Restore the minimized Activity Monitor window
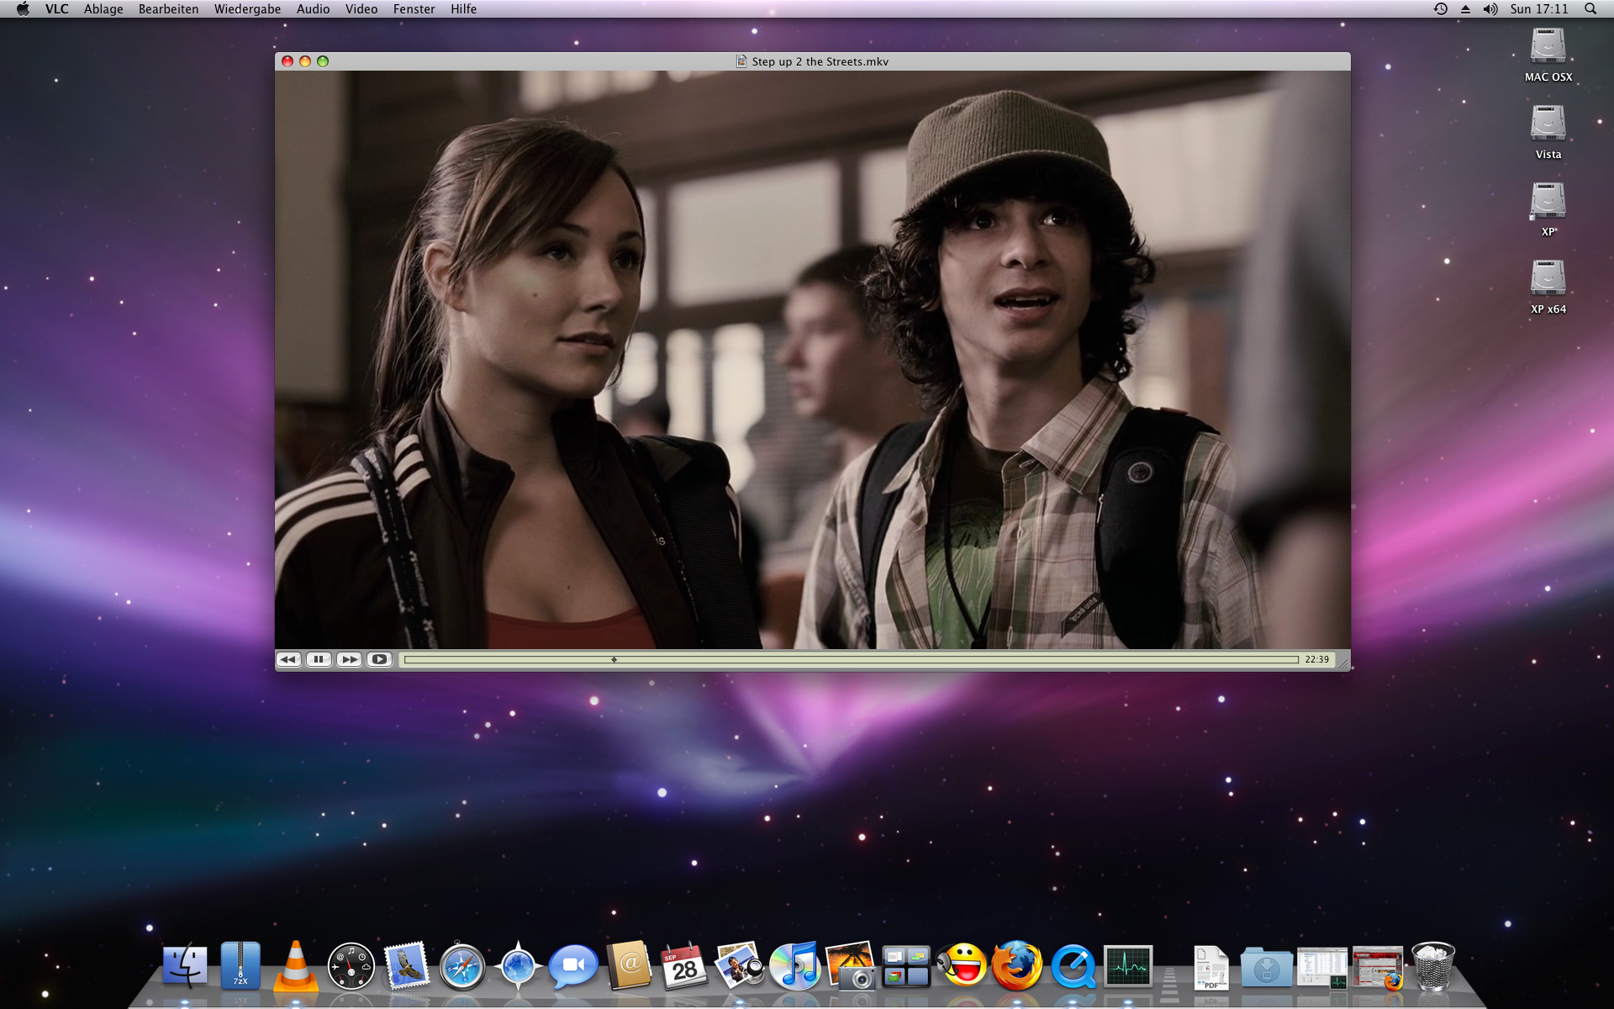This screenshot has height=1009, width=1614. [x=1321, y=967]
